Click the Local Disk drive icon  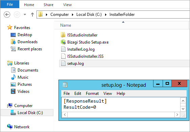(x=13, y=112)
